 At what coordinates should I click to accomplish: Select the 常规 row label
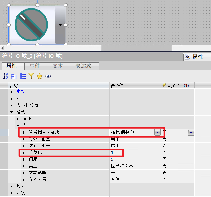pyautogui.click(x=21, y=92)
